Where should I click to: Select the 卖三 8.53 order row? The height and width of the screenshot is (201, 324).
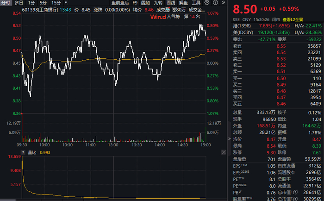[x=277, y=59]
